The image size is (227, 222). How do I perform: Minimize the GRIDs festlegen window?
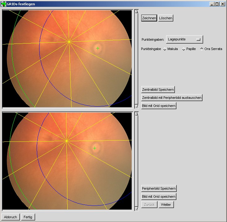pos(212,4)
